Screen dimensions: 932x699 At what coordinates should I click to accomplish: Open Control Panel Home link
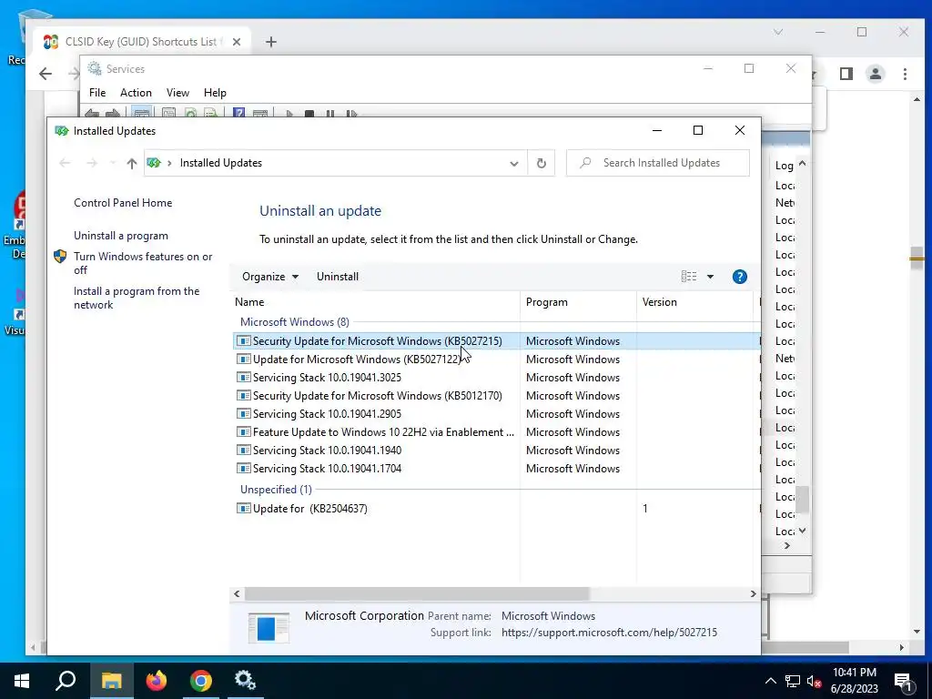tap(123, 203)
